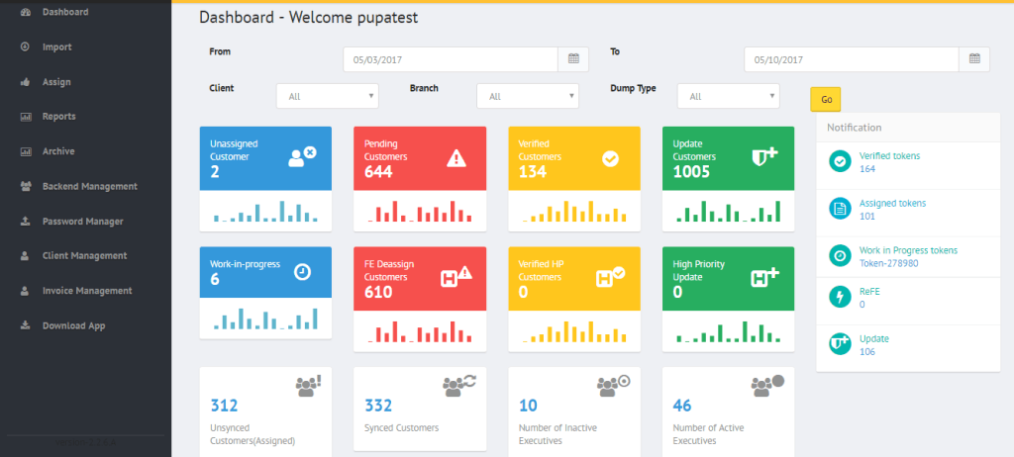Click the From date input field
Image resolution: width=1014 pixels, height=457 pixels.
pos(451,58)
